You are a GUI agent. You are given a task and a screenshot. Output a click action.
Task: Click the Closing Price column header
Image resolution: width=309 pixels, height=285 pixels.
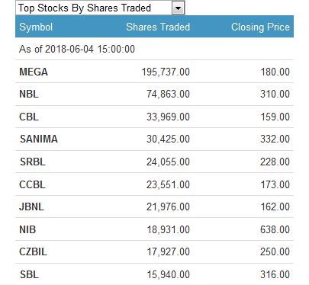[260, 27]
